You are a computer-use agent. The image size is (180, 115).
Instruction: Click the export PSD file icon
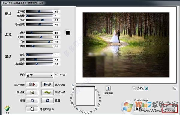pyautogui.click(x=32, y=109)
